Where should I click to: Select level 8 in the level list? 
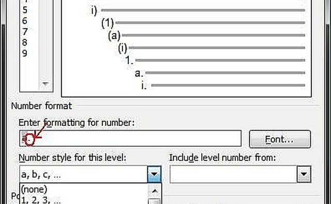click(25, 42)
